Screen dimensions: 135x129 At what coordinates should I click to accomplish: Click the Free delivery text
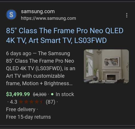[x=21, y=110]
